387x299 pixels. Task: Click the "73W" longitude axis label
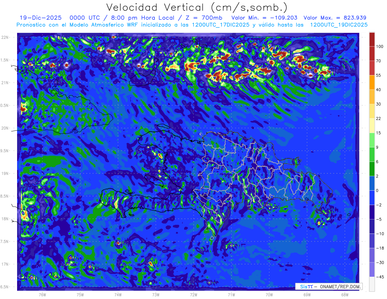click(156, 294)
